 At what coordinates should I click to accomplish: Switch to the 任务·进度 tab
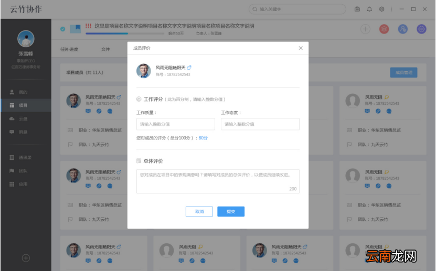pos(69,49)
